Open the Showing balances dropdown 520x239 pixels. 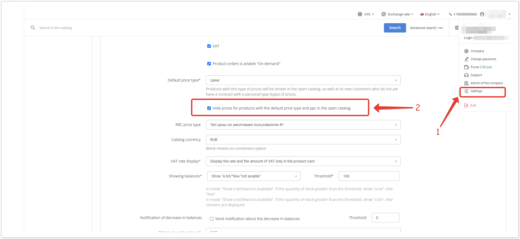(x=254, y=176)
